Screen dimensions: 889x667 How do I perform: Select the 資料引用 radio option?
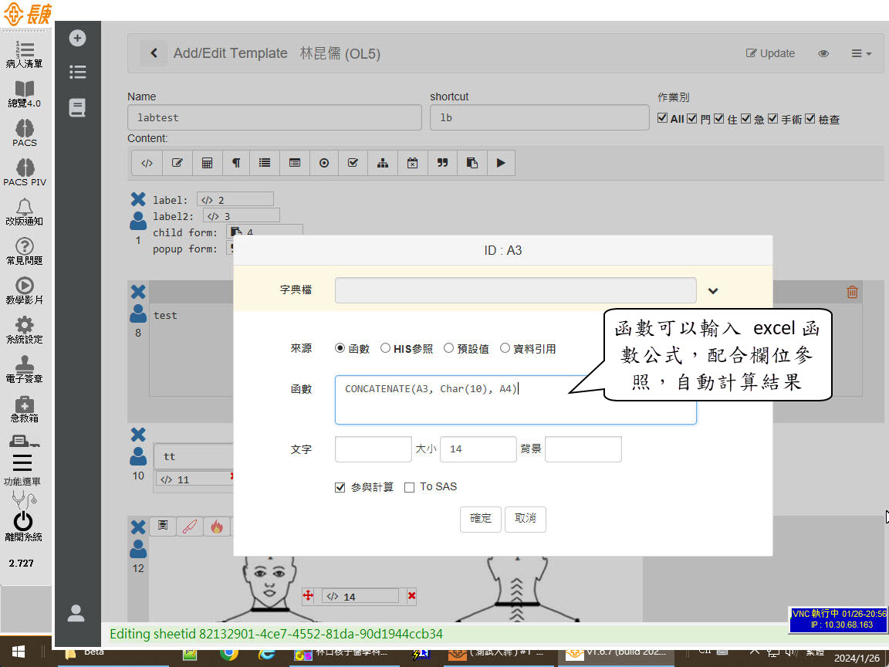pos(505,348)
